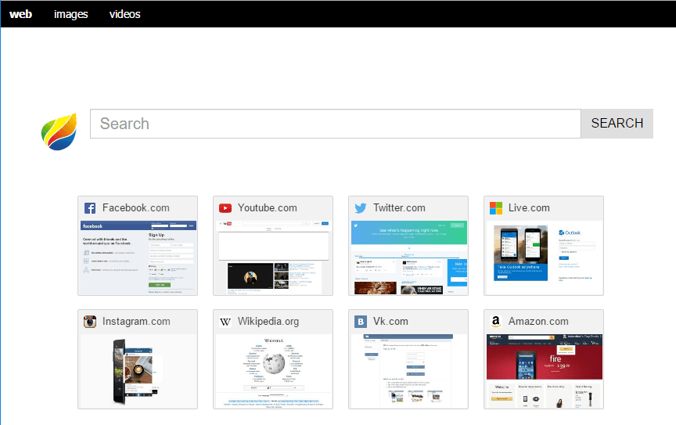Click the Wikipedia globe preview thumbnail
The image size is (676, 425).
[273, 371]
